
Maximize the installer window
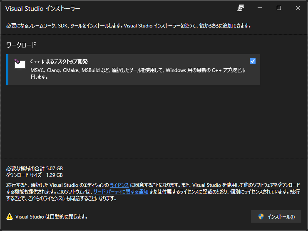tap(279, 8)
